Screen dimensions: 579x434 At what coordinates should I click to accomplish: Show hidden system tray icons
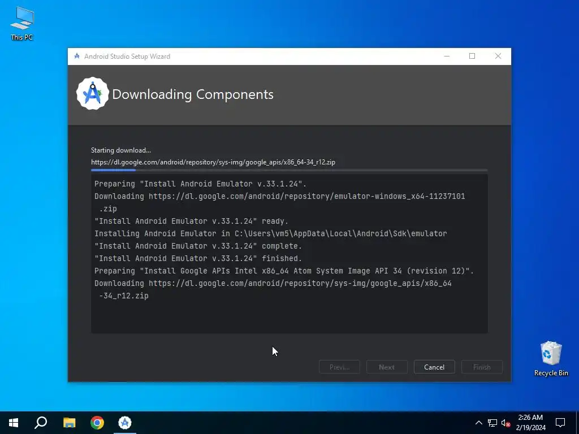point(478,423)
